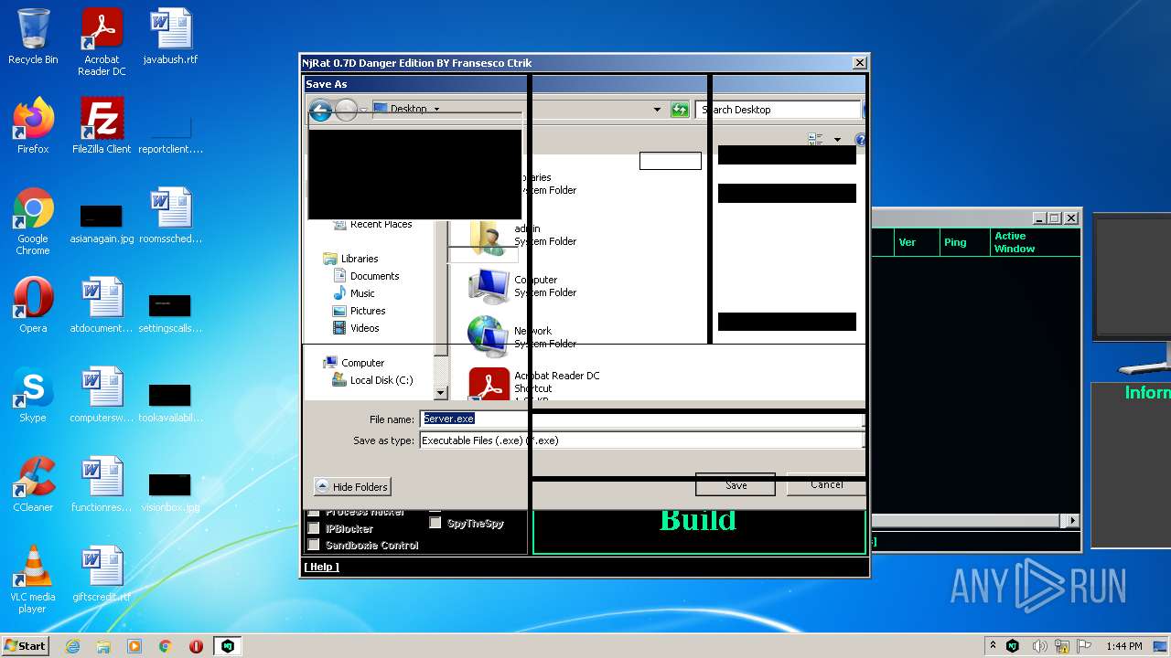Screen dimensions: 1171x658
Task: Open the Start menu
Action: pos(25,645)
